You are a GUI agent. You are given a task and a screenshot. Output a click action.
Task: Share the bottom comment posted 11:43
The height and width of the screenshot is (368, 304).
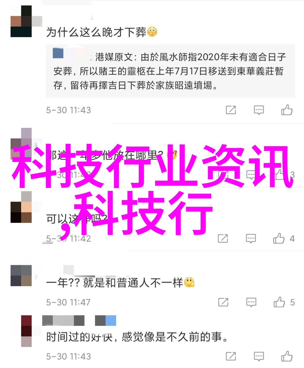(x=231, y=356)
